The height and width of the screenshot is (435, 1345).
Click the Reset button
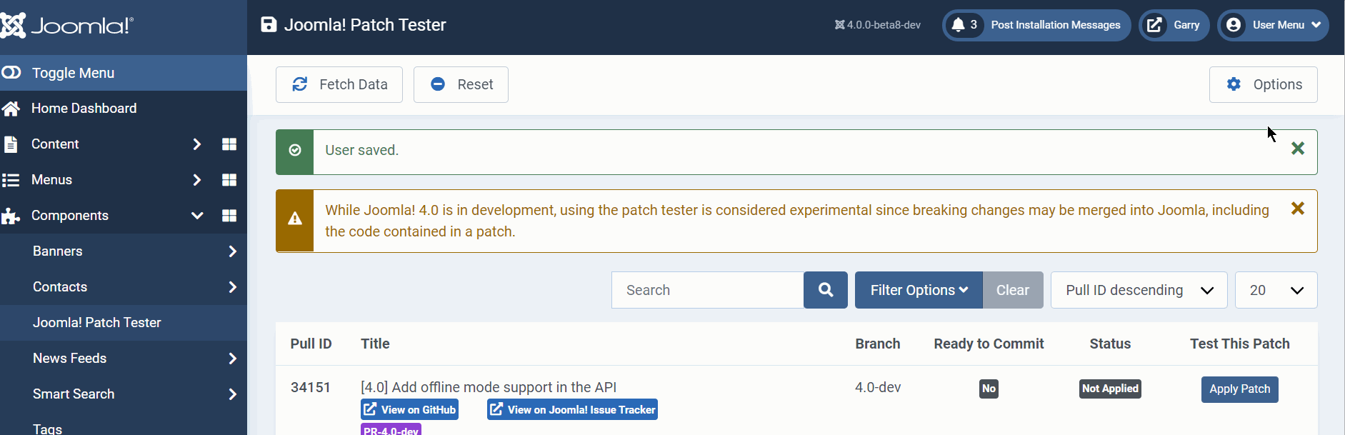[x=461, y=84]
